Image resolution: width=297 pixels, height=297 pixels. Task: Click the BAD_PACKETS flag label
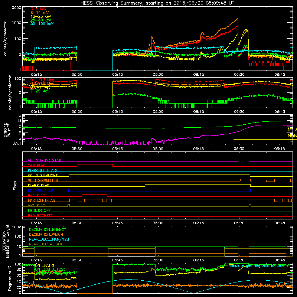pyautogui.click(x=40, y=215)
